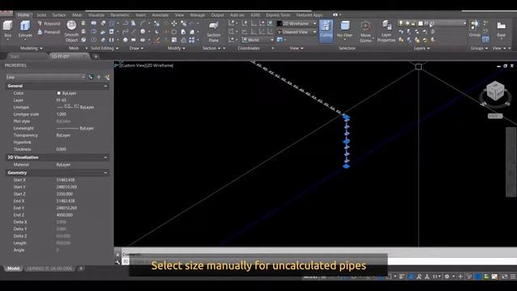Collapse the Geometry properties section

106,172
